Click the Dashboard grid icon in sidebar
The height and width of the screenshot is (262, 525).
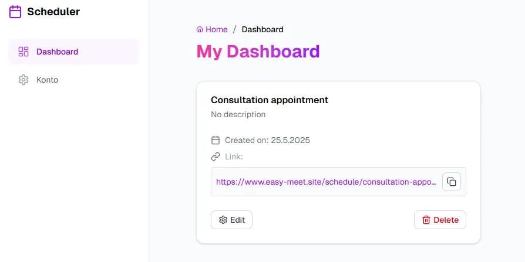pyautogui.click(x=23, y=52)
